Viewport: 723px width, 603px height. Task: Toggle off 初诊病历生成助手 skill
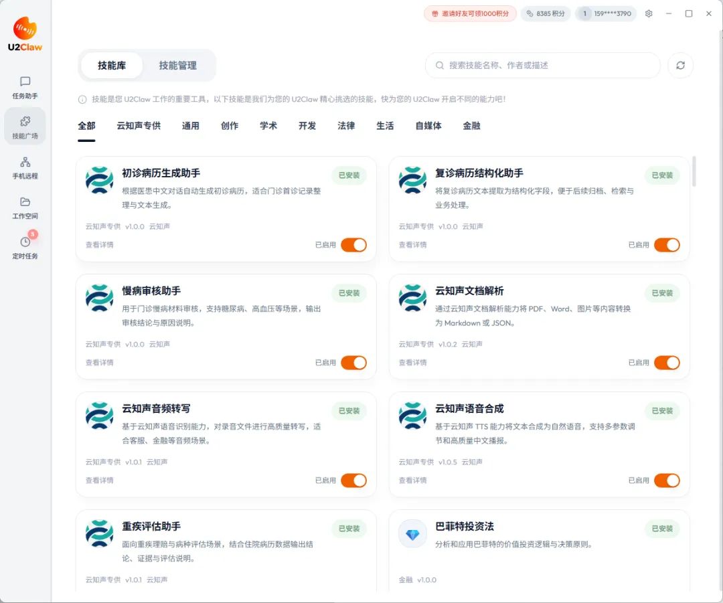coord(353,245)
